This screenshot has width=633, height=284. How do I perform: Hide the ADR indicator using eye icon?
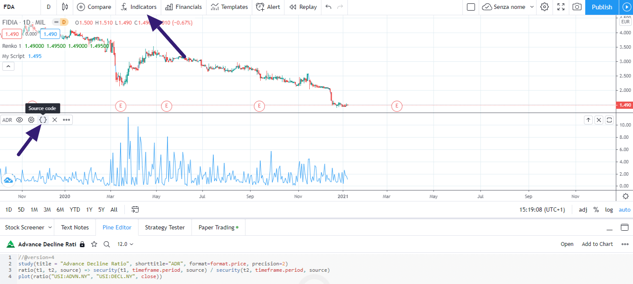19,120
